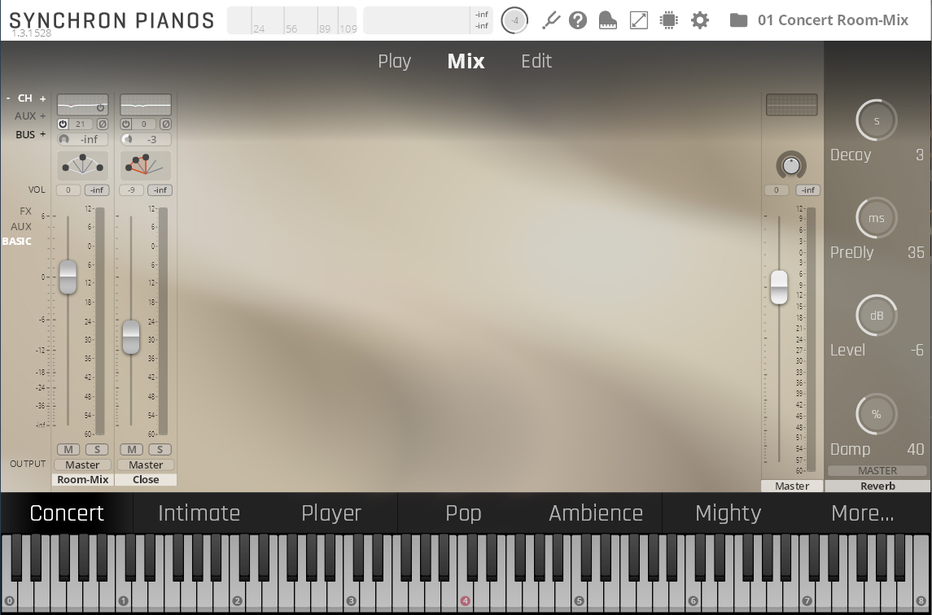The height and width of the screenshot is (615, 932).
Task: Mute the Room-Mix channel
Action: coord(68,450)
